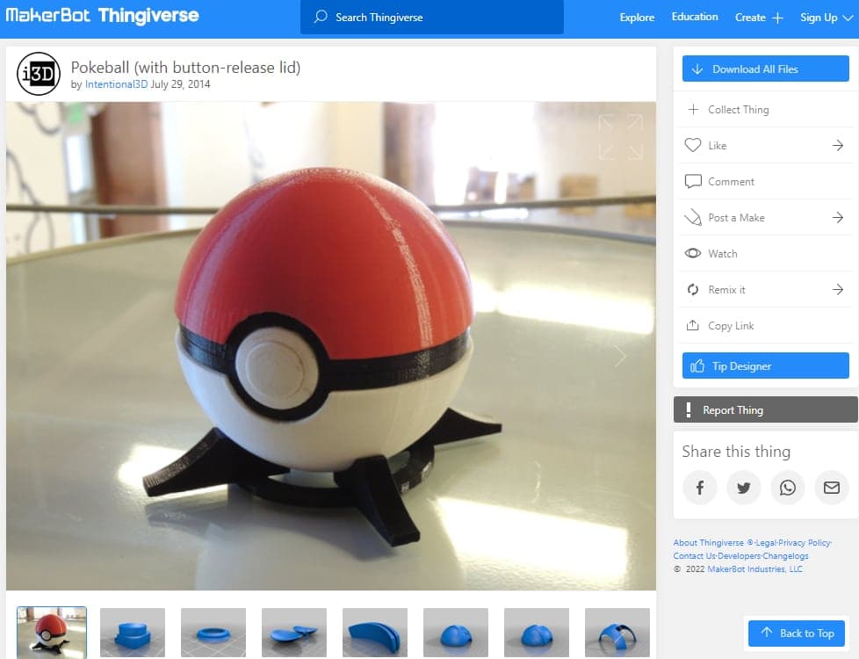Click the search magnifier icon
The width and height of the screenshot is (859, 659).
[x=321, y=17]
